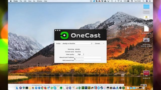Select the Screen Shot 13.56.01 thumbnail
Screen dimensions: 161x90
coord(146,40)
